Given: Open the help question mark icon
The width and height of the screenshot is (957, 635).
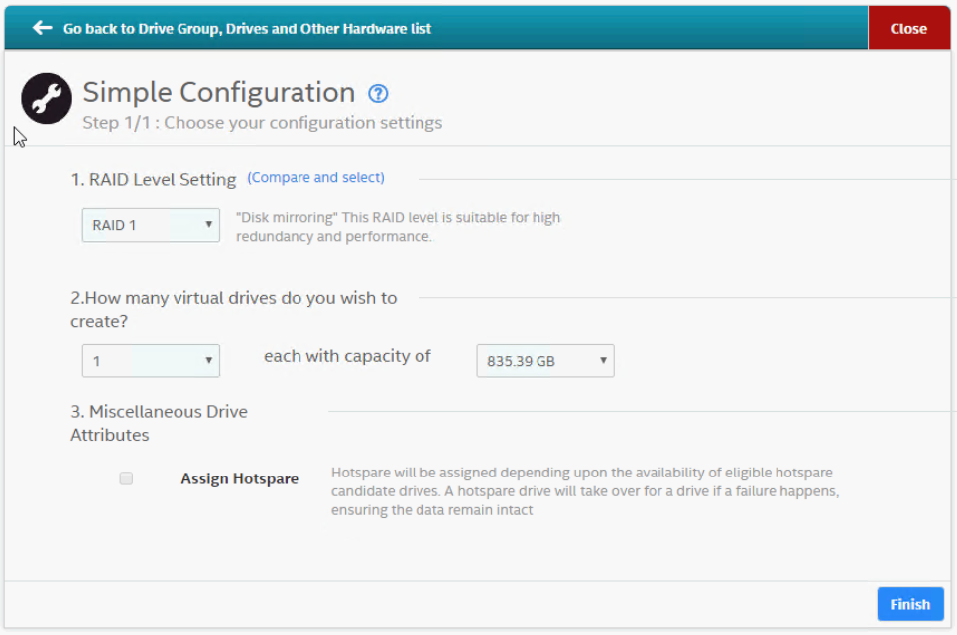Looking at the screenshot, I should (378, 94).
